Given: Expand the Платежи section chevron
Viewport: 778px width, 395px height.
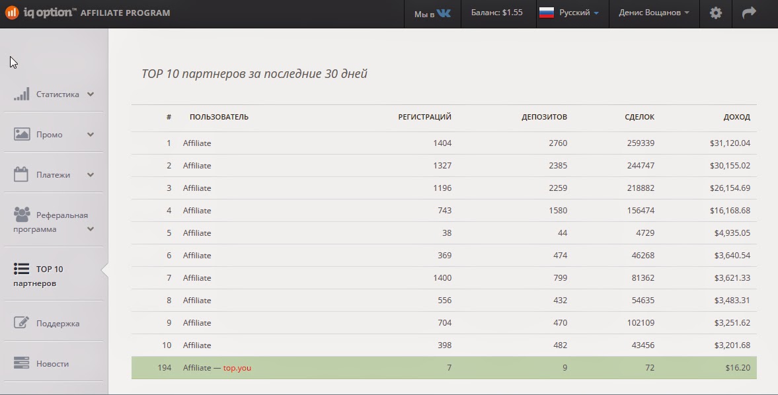Looking at the screenshot, I should pos(91,175).
